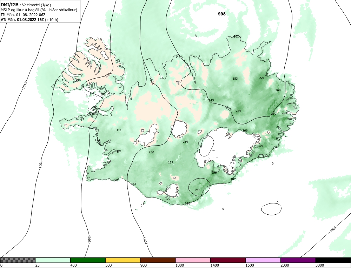This screenshot has height=268, width=351.
Task: Click the '224' value on the map
Action: point(238,111)
